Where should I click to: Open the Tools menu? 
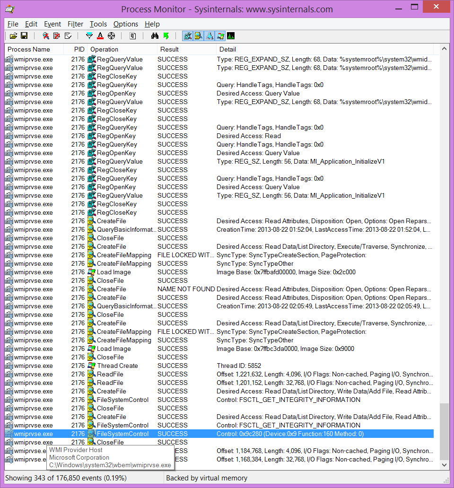click(x=98, y=24)
